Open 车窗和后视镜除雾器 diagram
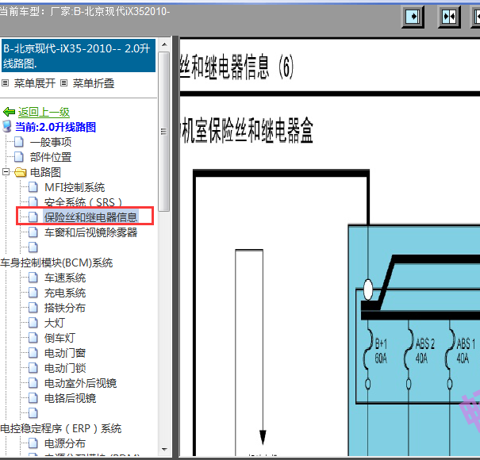The height and width of the screenshot is (460, 480). point(91,232)
